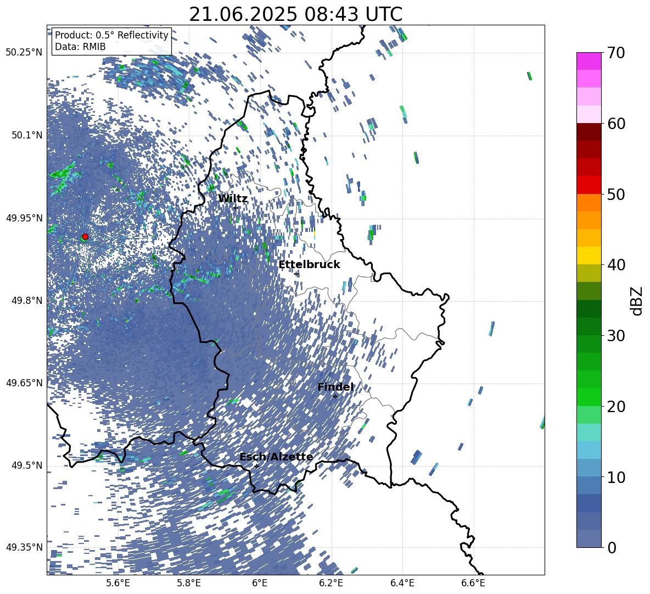Screen dimensions: 650x594
Task: Click the 5.6°E longitude label
Action: pos(118,583)
